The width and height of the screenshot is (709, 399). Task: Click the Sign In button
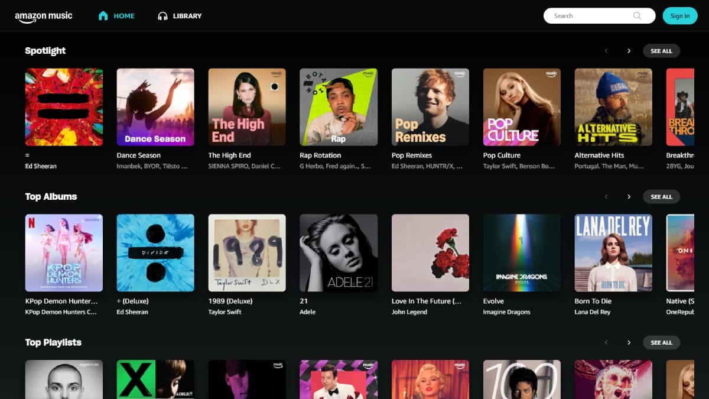point(679,15)
